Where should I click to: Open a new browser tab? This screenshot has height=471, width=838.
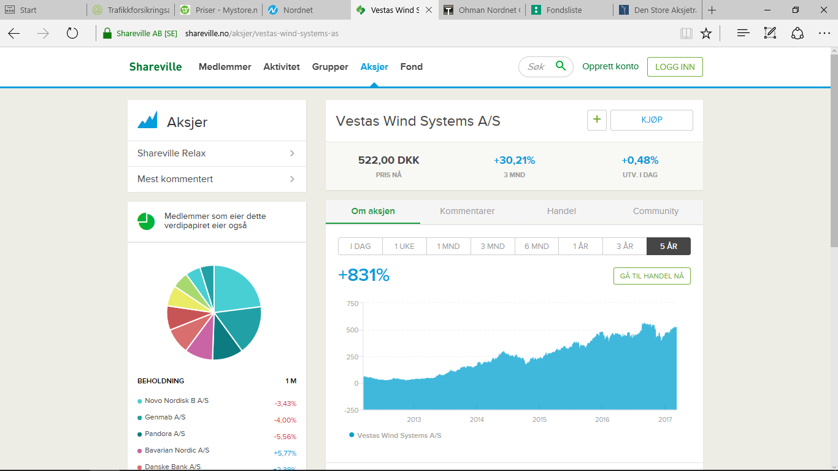(712, 10)
